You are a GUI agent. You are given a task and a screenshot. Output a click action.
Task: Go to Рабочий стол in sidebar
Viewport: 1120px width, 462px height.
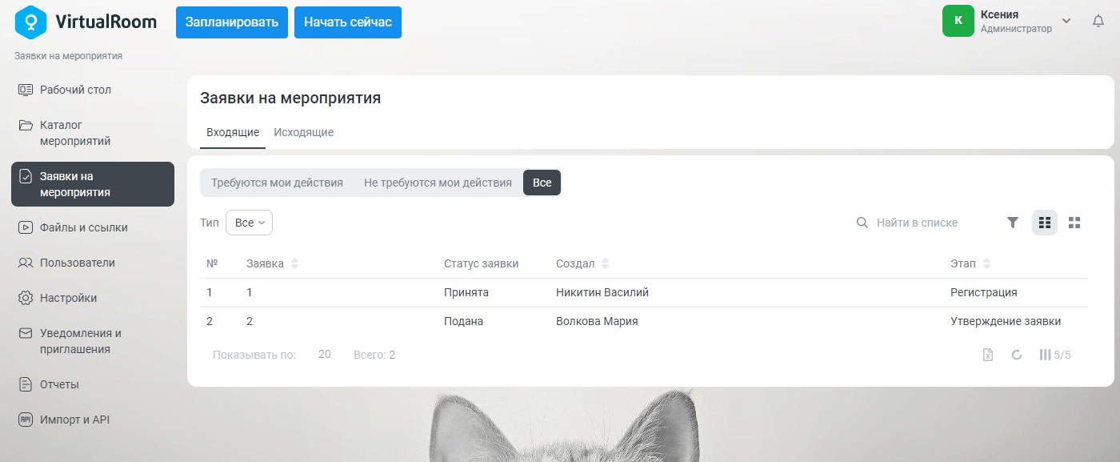tap(93, 90)
